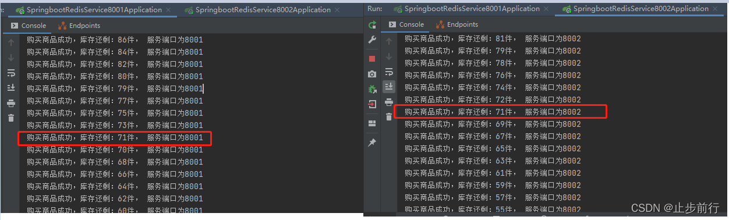Viewport: 729px width, 220px height.
Task: Click log line '库存还剩: 59件' port 8002
Action: (493, 185)
